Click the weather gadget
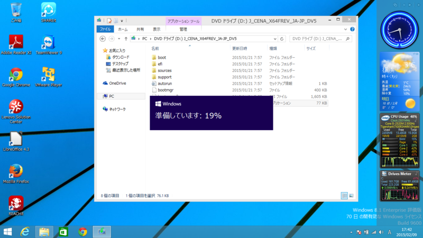This screenshot has height=238, width=423. pyautogui.click(x=400, y=81)
